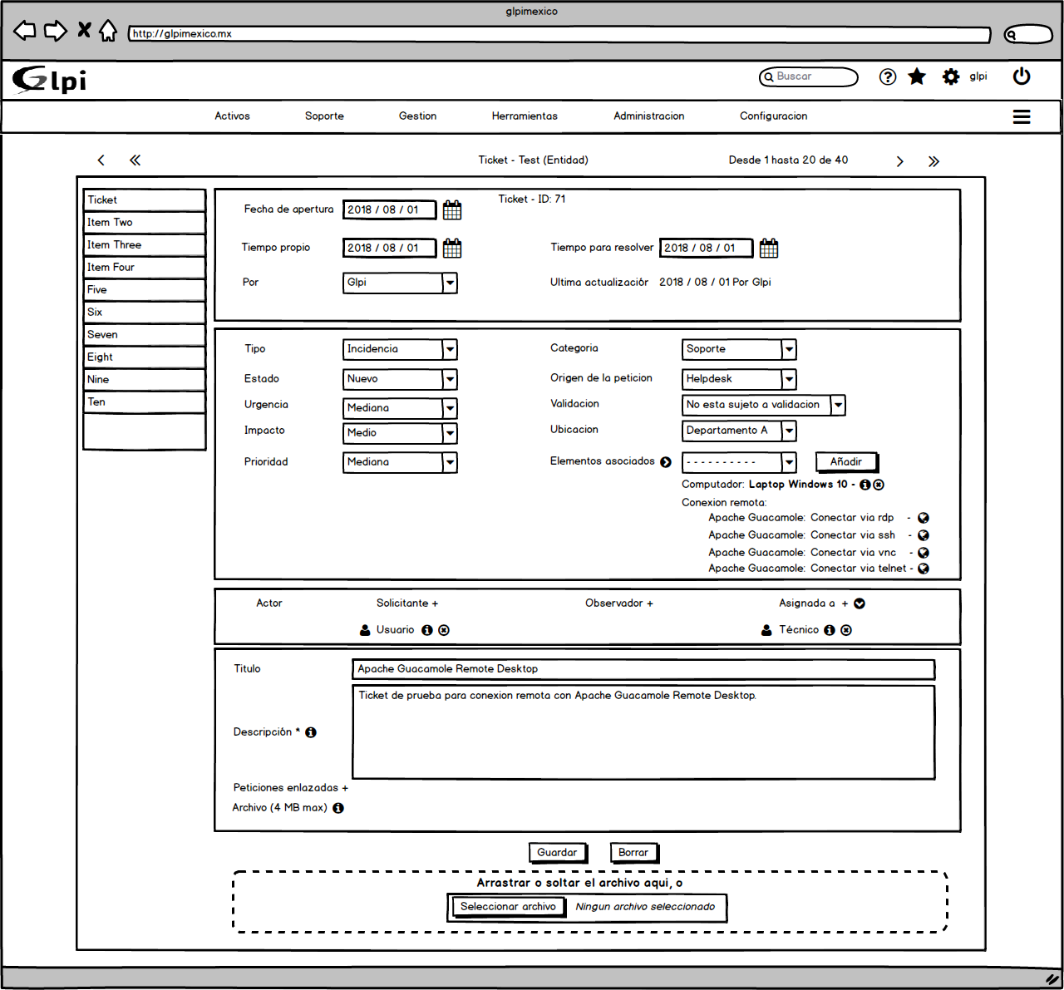Open the Urgencia dropdown
1064x990 pixels.
click(400, 408)
